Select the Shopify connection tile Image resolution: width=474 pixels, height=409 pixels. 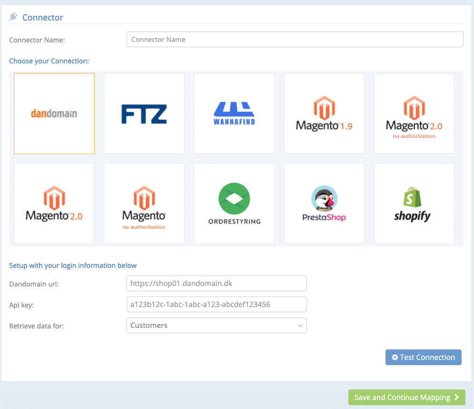coord(414,204)
